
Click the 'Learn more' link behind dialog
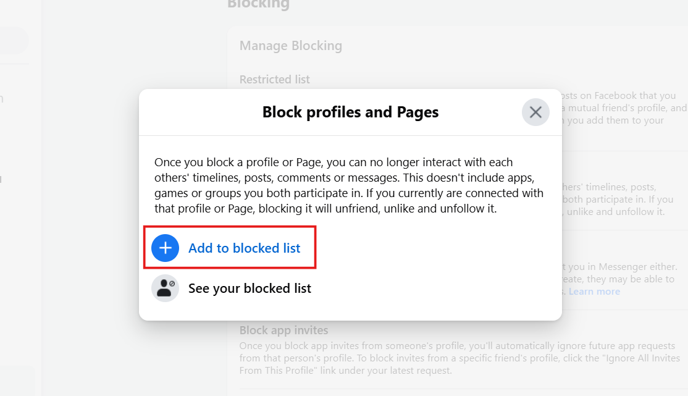(594, 292)
